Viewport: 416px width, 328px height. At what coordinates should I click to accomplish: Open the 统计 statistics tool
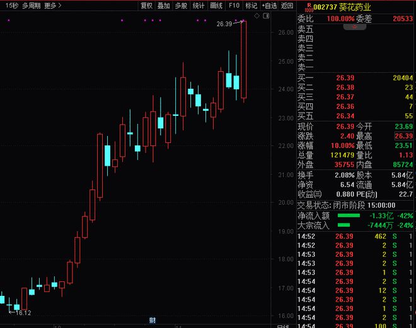click(199, 6)
